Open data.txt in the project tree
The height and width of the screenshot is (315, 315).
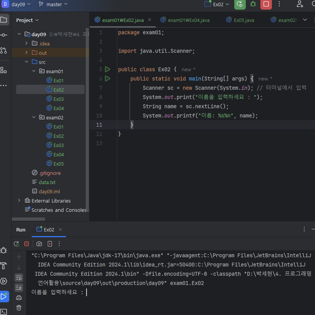[47, 182]
